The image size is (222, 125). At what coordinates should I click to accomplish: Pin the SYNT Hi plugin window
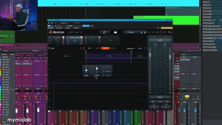tap(168, 20)
